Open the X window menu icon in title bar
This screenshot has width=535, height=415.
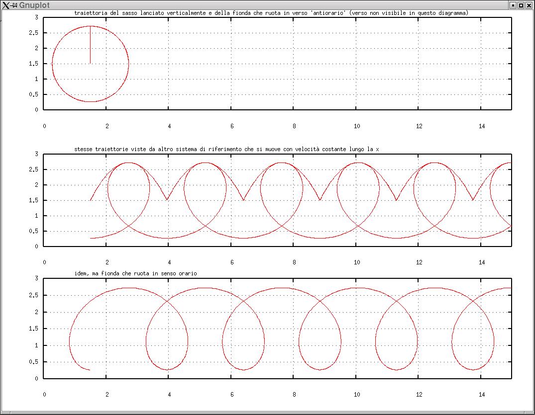coord(5,5)
